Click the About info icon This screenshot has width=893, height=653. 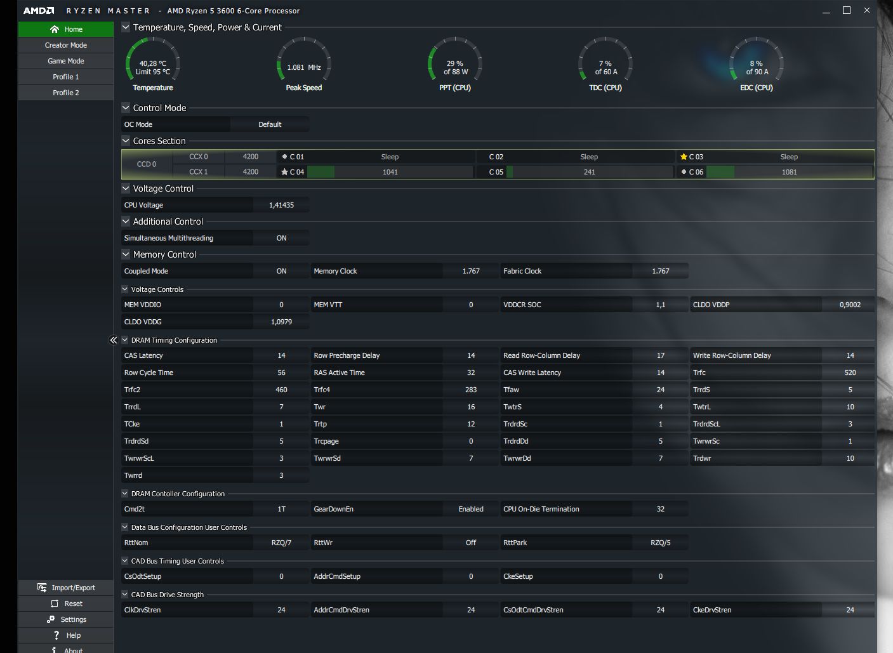point(55,650)
